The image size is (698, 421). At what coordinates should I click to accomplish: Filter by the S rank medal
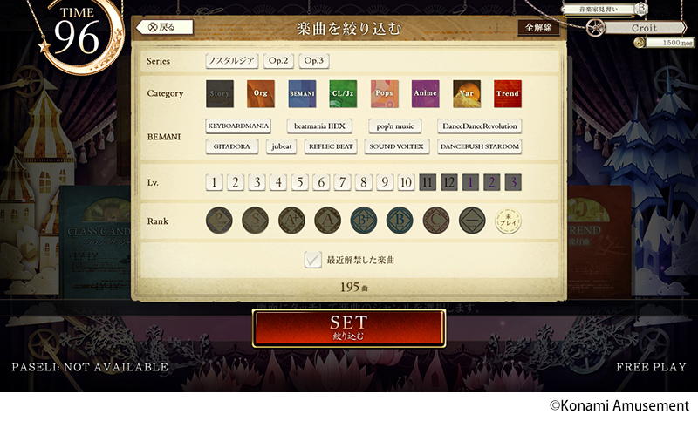(x=255, y=220)
